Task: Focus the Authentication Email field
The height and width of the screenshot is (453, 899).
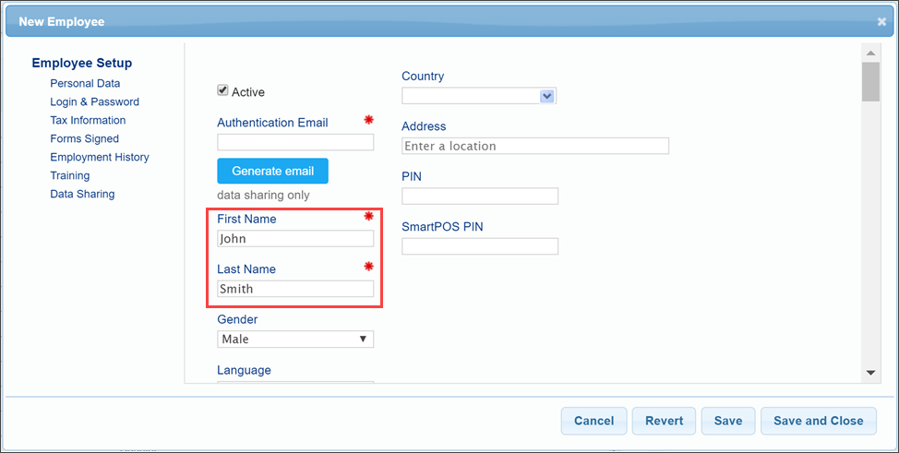Action: tap(295, 142)
